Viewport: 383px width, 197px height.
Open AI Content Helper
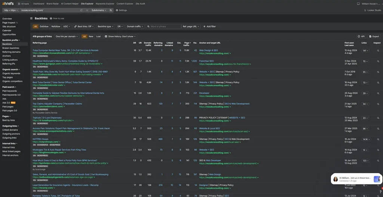(x=70, y=4)
